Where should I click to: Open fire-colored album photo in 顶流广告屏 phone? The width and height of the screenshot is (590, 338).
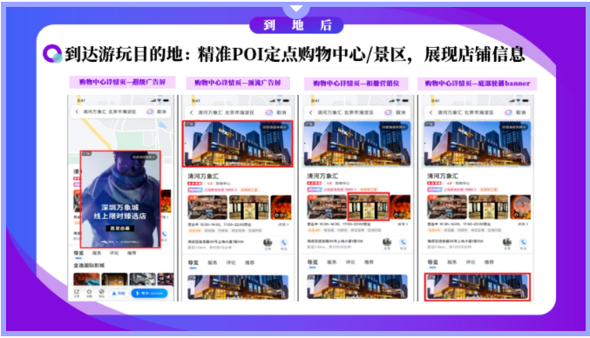(x=281, y=207)
